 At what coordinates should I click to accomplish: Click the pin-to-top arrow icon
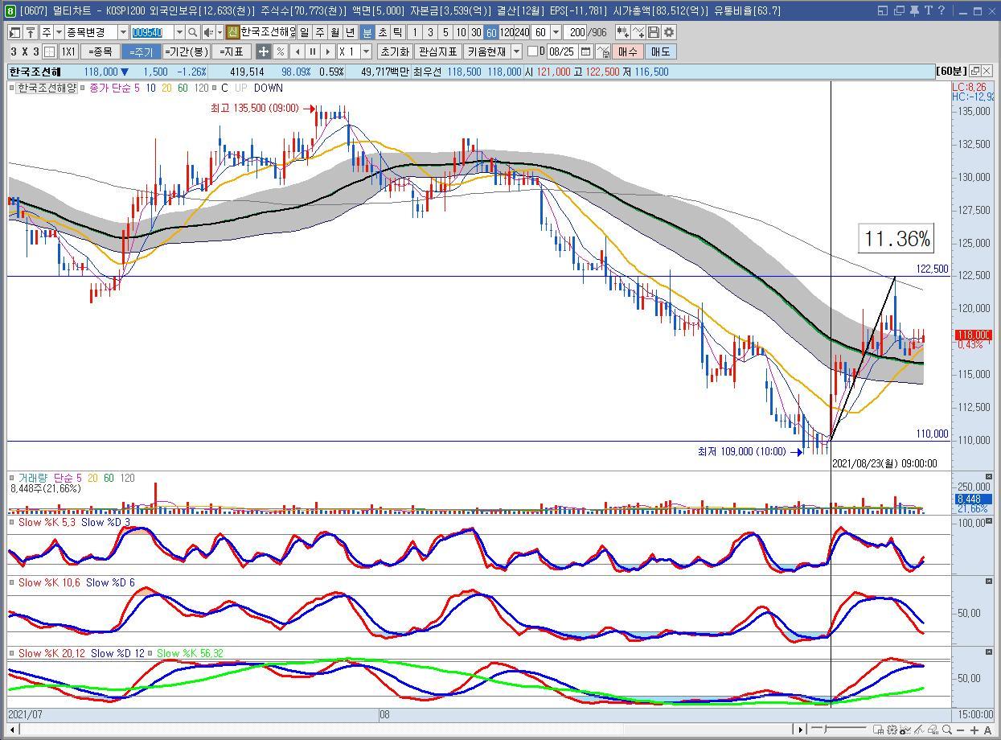point(31,32)
